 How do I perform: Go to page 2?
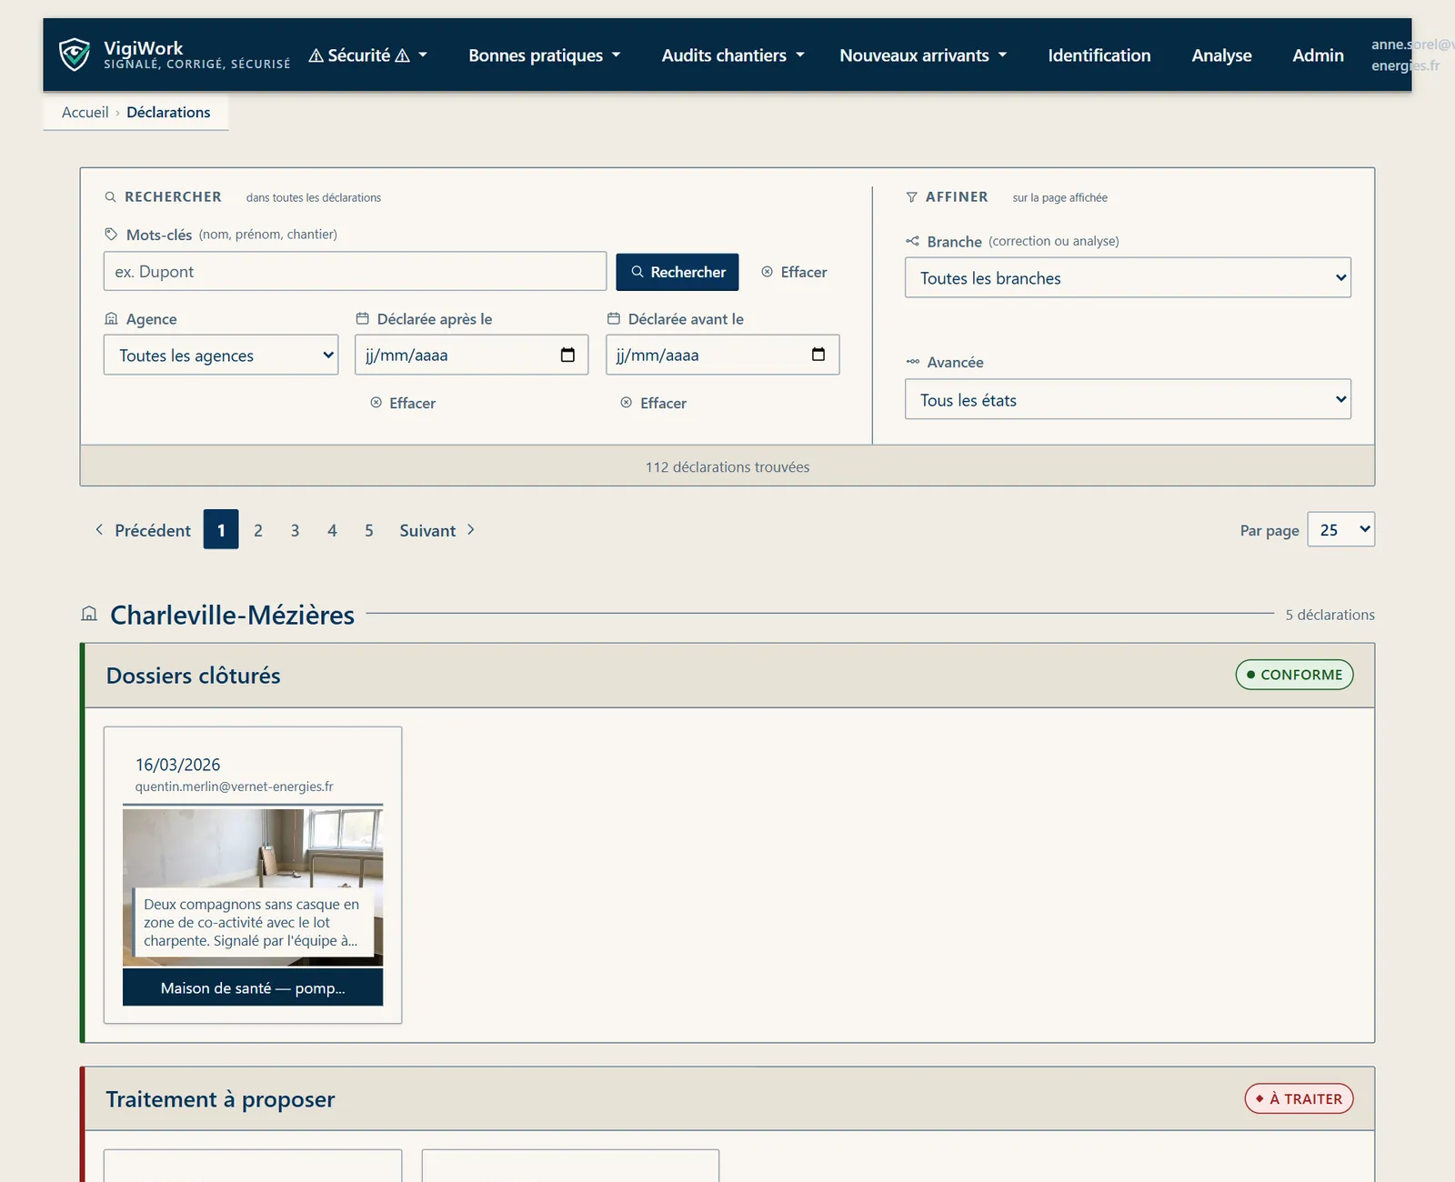(x=258, y=530)
